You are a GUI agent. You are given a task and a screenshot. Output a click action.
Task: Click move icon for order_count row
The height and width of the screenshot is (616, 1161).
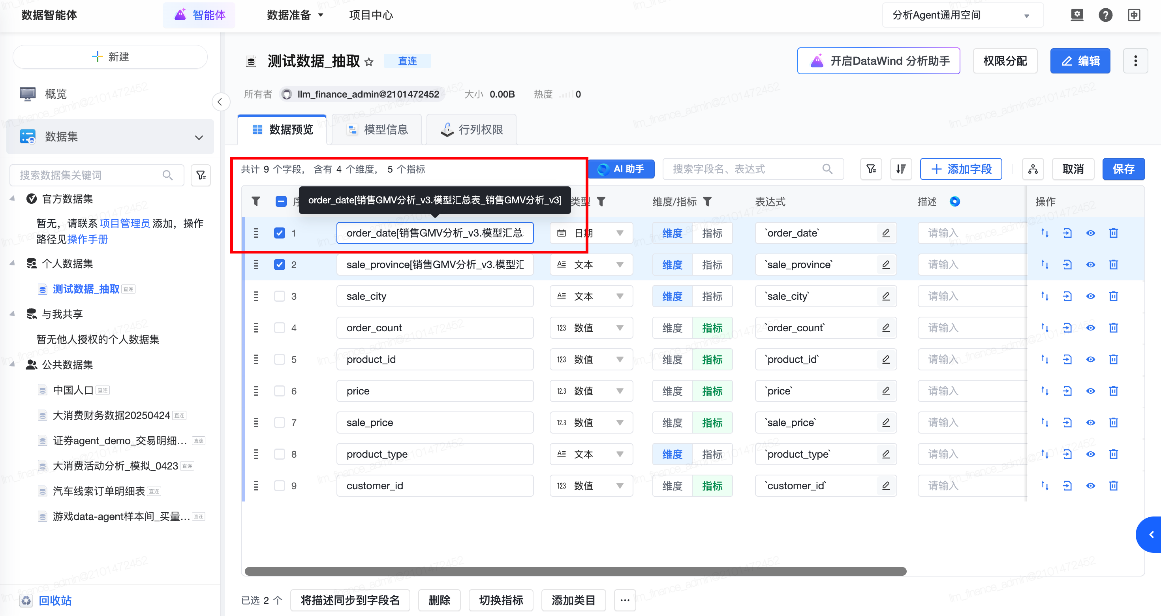click(x=1045, y=328)
